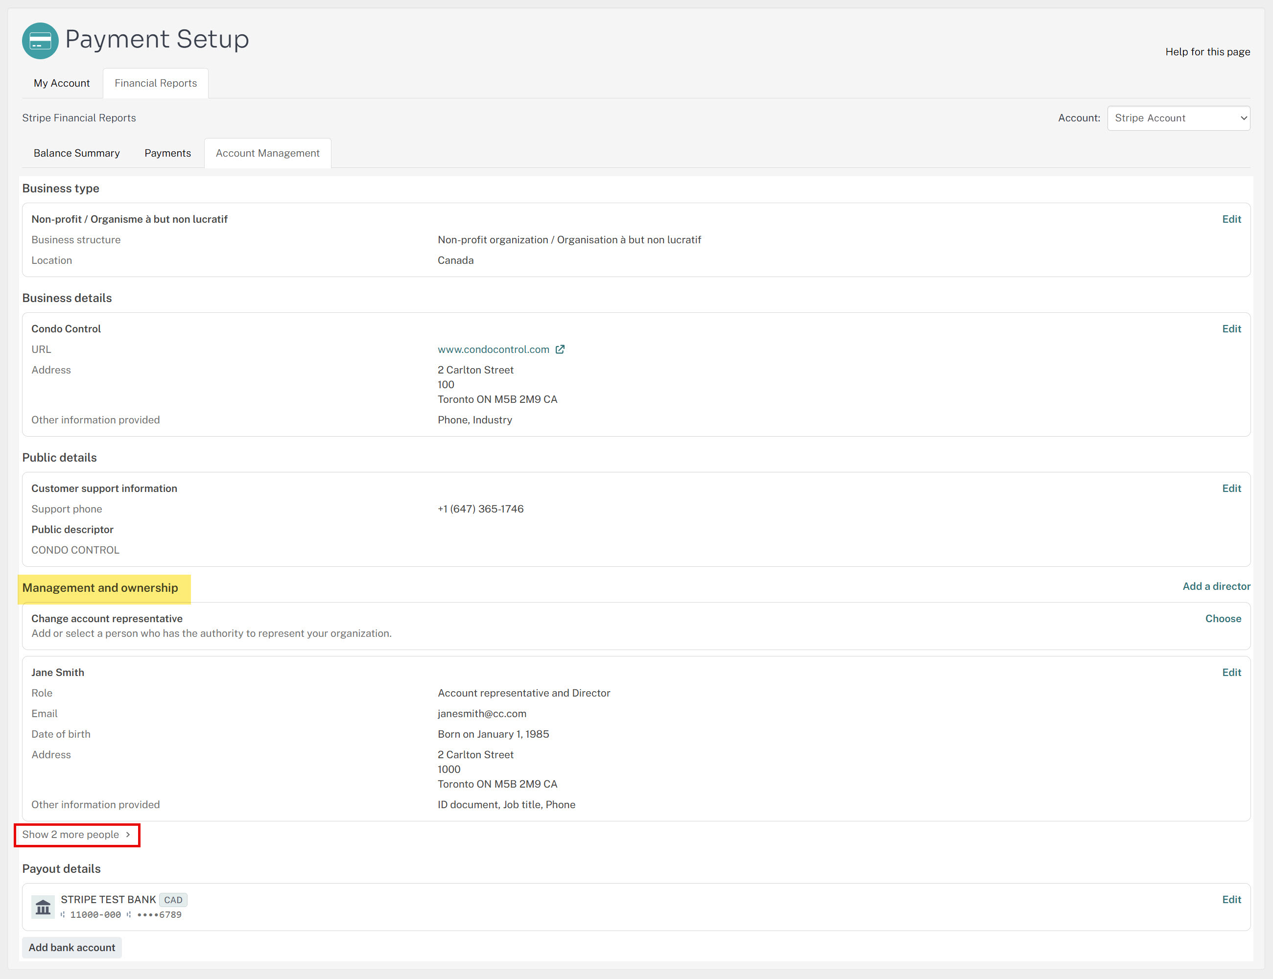Click Account representative and Director role text
Viewport: 1273px width, 979px height.
tap(524, 694)
